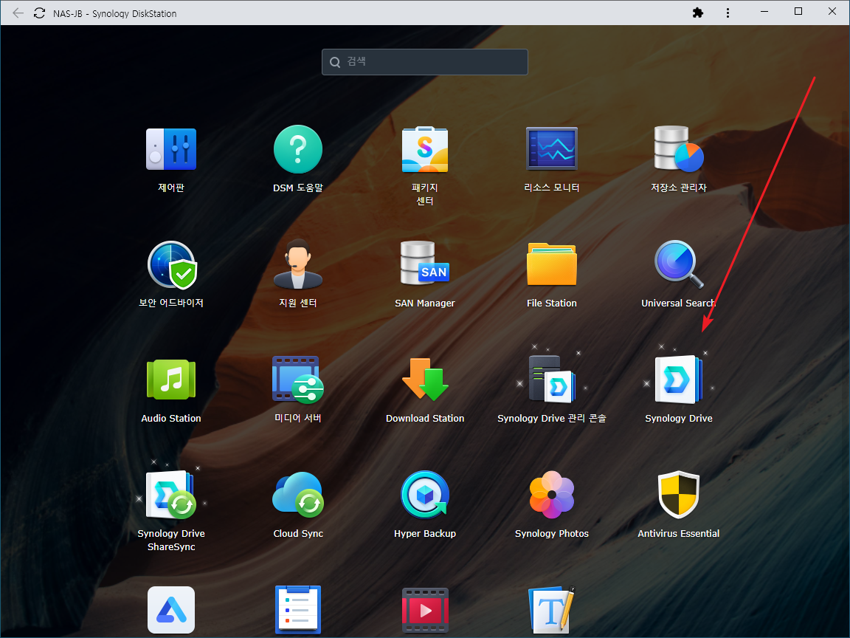Open the 제어판 control panel icon

pyautogui.click(x=171, y=150)
